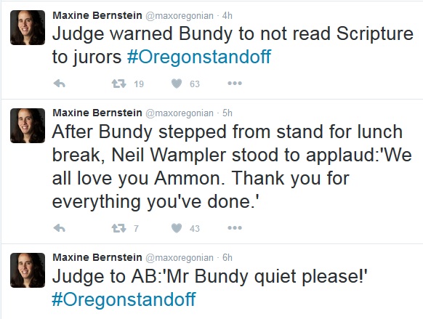This screenshot has height=319, width=423.
Task: Open Maxine Bernstein profile from first tweet
Action: [97, 15]
